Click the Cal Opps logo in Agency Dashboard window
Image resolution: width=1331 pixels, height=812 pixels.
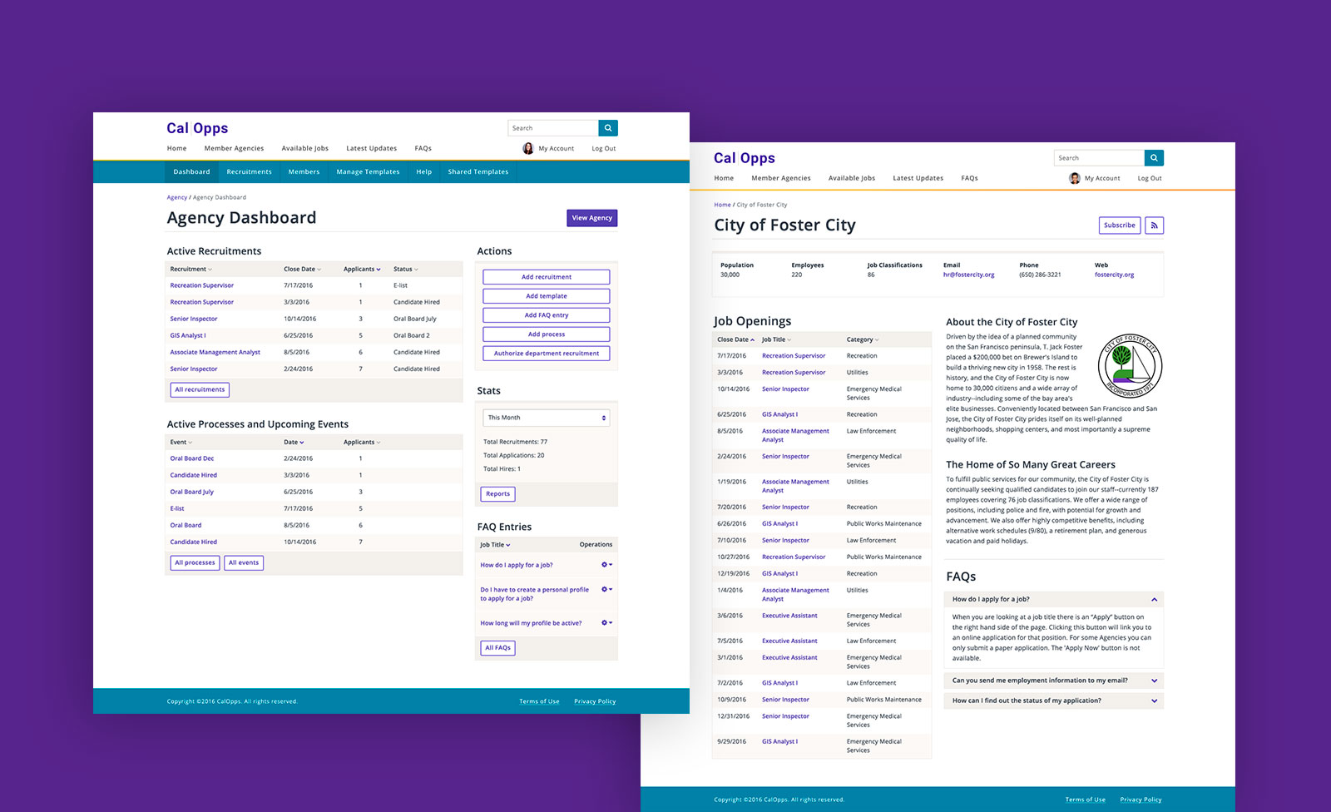tap(197, 128)
